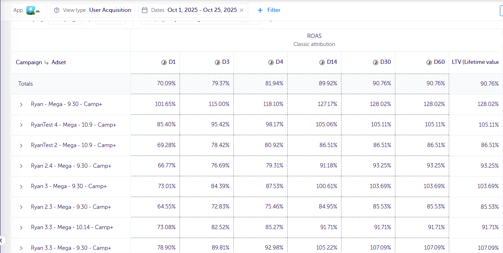The height and width of the screenshot is (253, 503).
Task: Click the cohort icon next to D14
Action: 322,62
